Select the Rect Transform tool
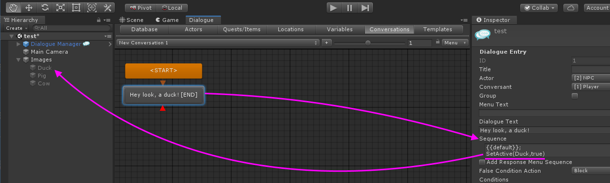610x183 pixels. [x=76, y=8]
